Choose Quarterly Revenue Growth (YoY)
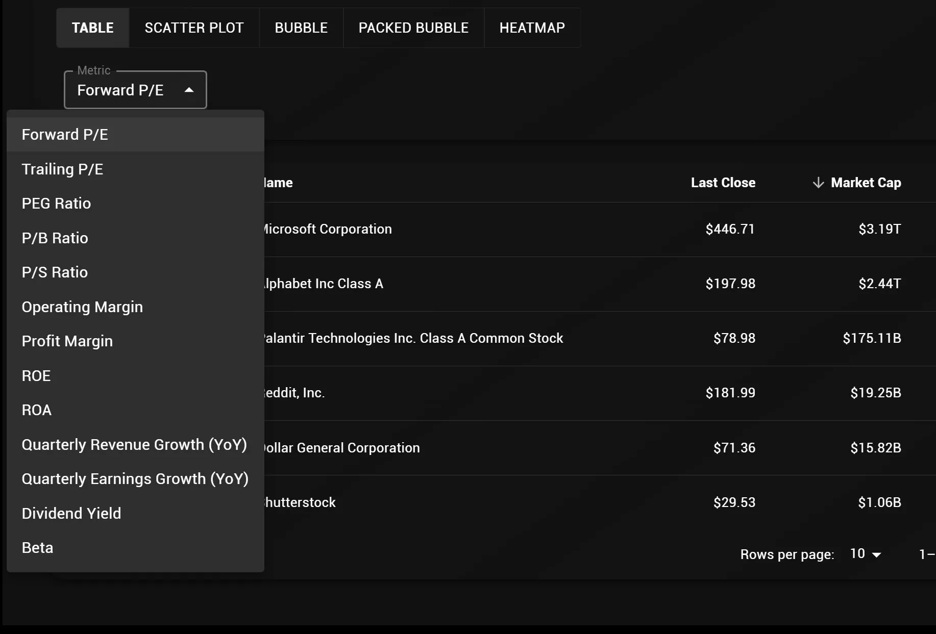The height and width of the screenshot is (634, 936). tap(135, 444)
